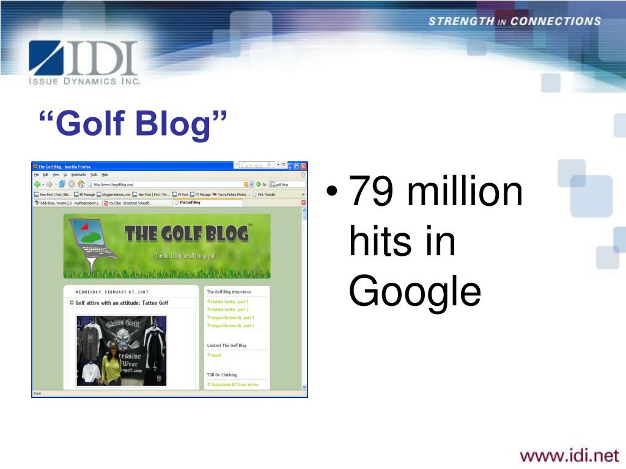Viewport: 626px width, 469px height.
Task: Click the Google search engine icon in search box
Action: pos(272,184)
